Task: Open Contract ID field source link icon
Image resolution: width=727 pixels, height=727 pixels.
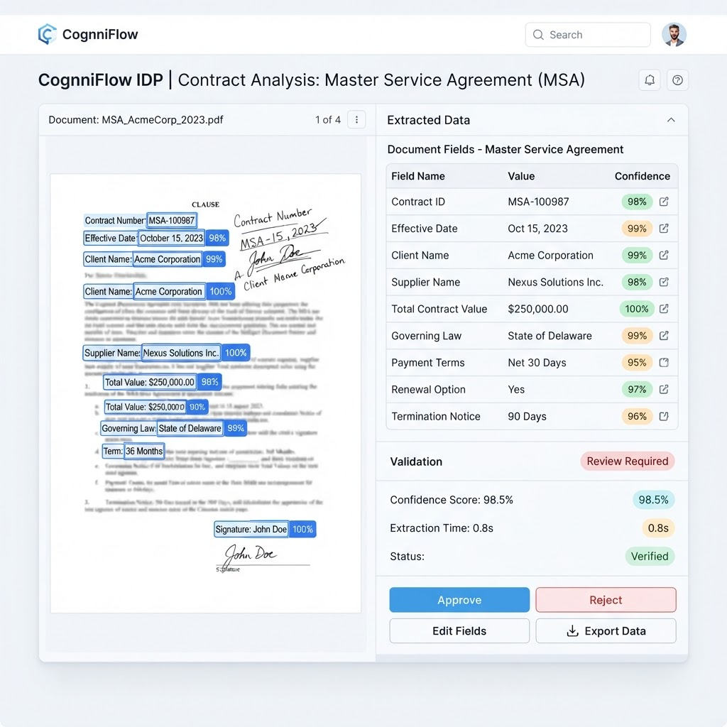Action: [x=664, y=202]
